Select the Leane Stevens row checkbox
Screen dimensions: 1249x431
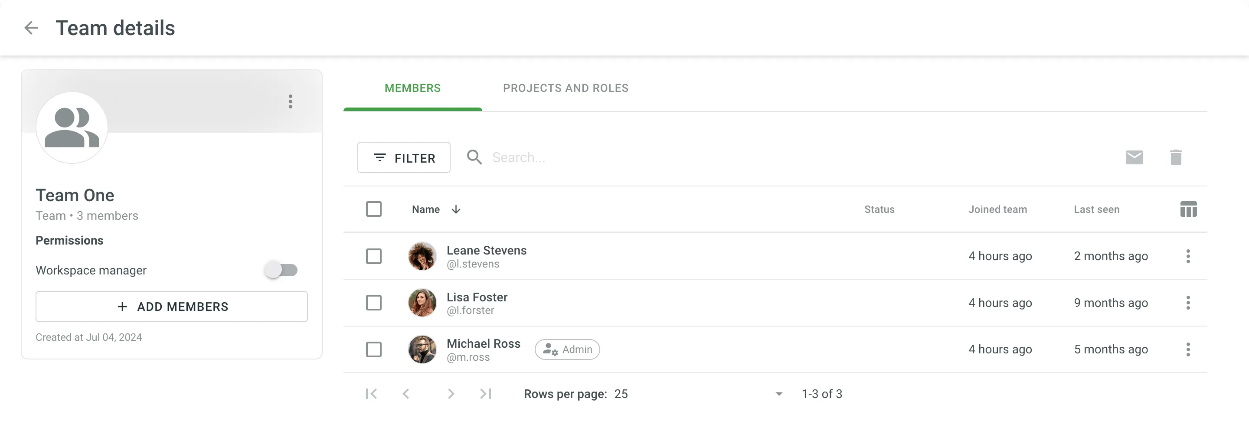373,256
